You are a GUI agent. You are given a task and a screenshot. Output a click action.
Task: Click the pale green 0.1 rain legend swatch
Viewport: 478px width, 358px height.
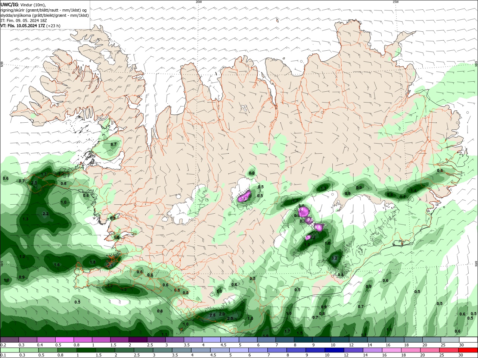point(9,350)
